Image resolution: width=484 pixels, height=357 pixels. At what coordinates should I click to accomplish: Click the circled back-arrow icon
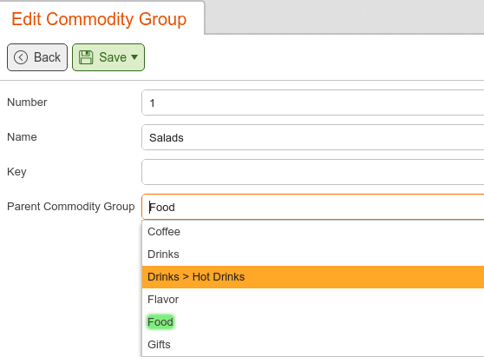(x=21, y=57)
